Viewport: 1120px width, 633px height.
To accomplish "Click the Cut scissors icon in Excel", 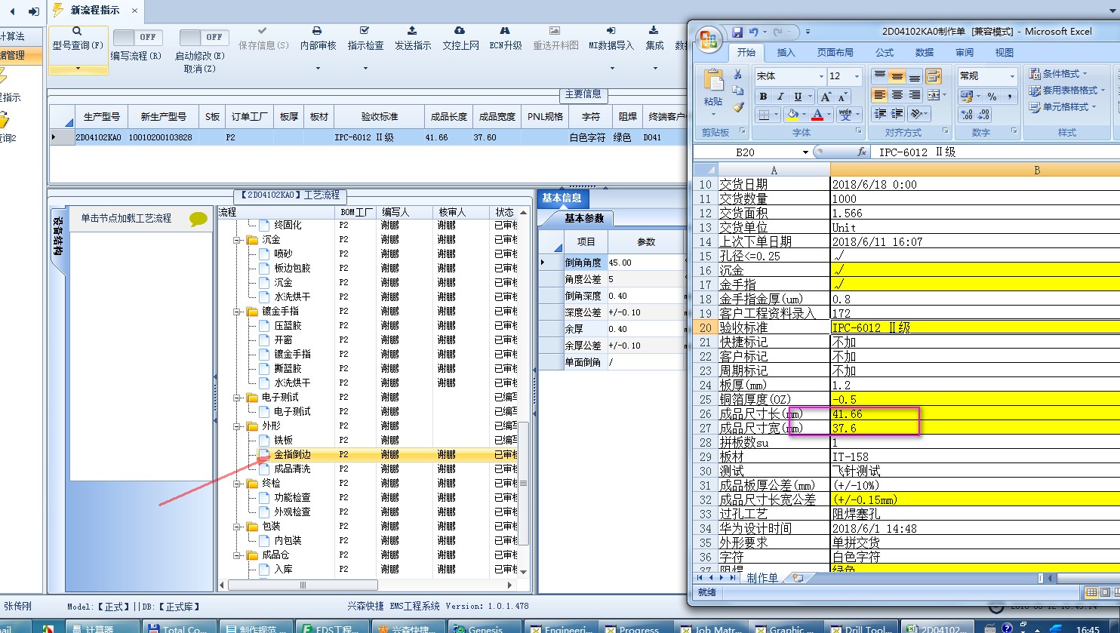I will point(737,75).
